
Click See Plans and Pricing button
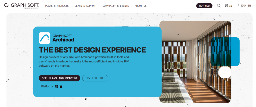[x=59, y=78]
